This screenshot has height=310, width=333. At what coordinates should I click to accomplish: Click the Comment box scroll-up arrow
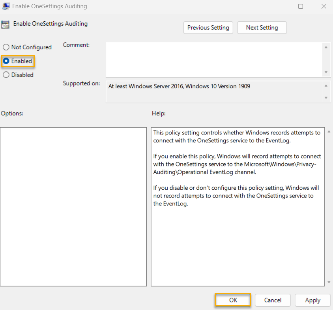(327, 47)
